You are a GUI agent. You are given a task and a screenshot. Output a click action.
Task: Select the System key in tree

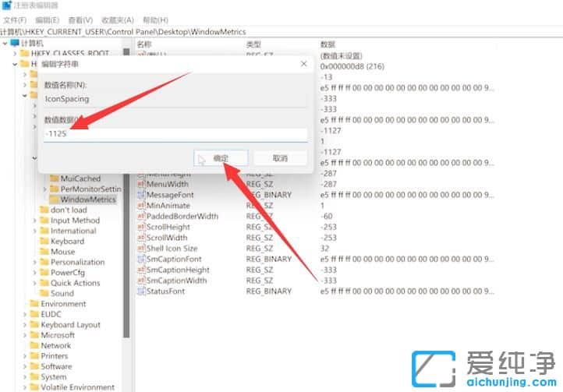54,377
